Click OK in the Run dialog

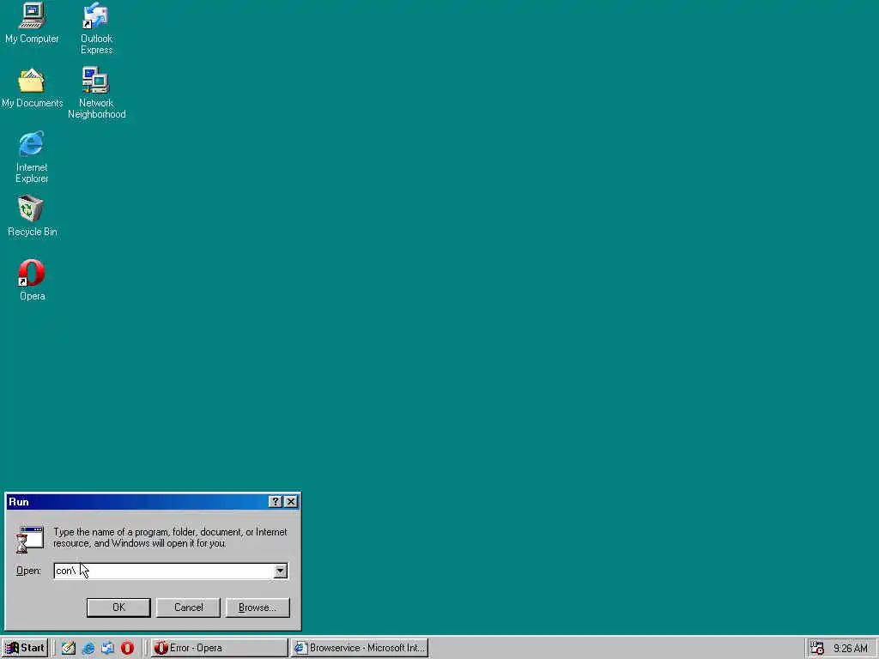pyautogui.click(x=118, y=608)
